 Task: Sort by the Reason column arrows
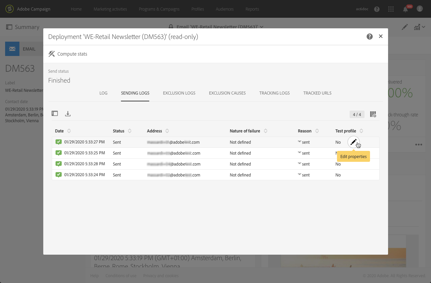[x=317, y=131]
